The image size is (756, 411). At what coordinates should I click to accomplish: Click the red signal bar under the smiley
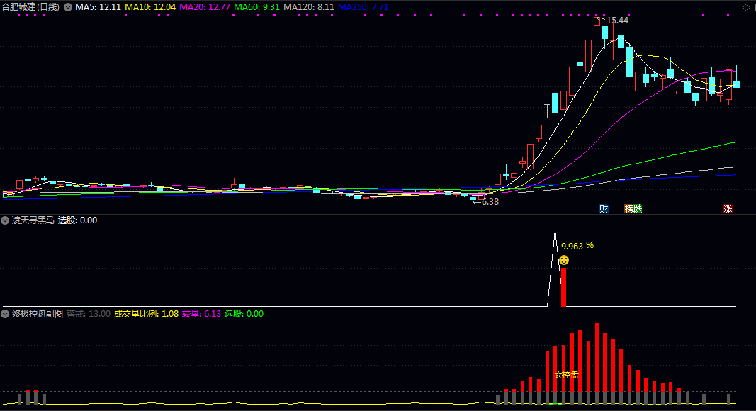pyautogui.click(x=563, y=288)
